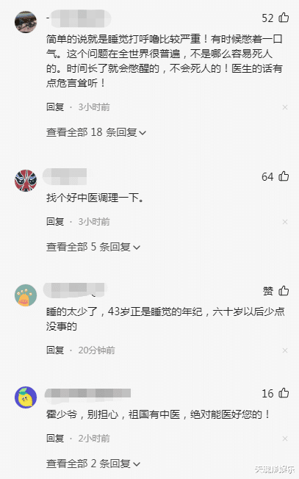Like the comment with 64 likes
Screen dimensions: 299x479
[x=284, y=176]
